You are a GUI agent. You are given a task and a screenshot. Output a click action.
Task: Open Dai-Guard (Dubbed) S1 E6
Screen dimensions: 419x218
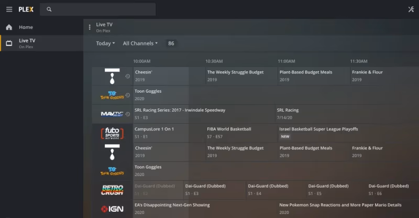pos(393,190)
